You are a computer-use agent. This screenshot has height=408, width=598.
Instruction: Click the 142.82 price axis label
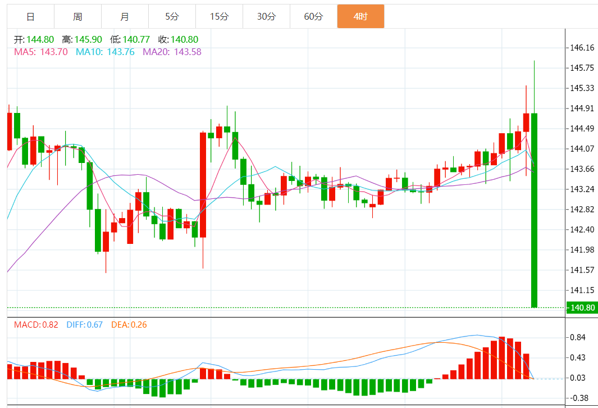click(582, 210)
